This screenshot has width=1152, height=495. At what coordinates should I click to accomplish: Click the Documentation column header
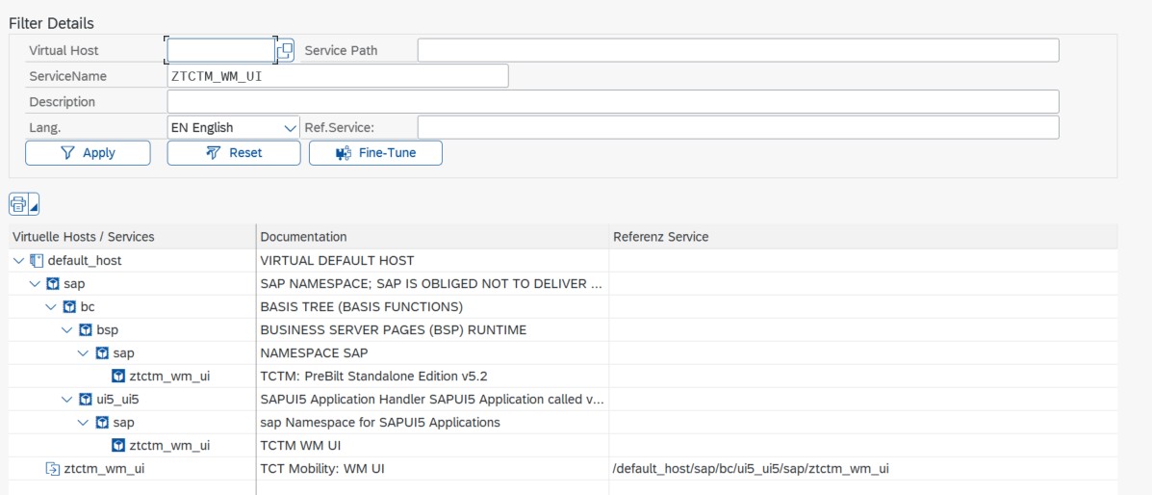[x=304, y=236]
